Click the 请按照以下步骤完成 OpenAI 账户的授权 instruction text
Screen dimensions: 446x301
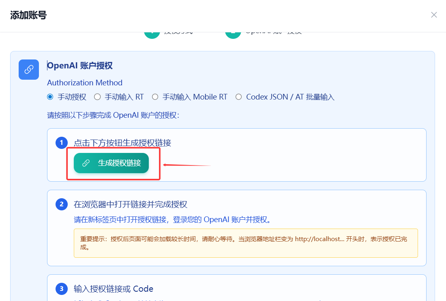(113, 115)
